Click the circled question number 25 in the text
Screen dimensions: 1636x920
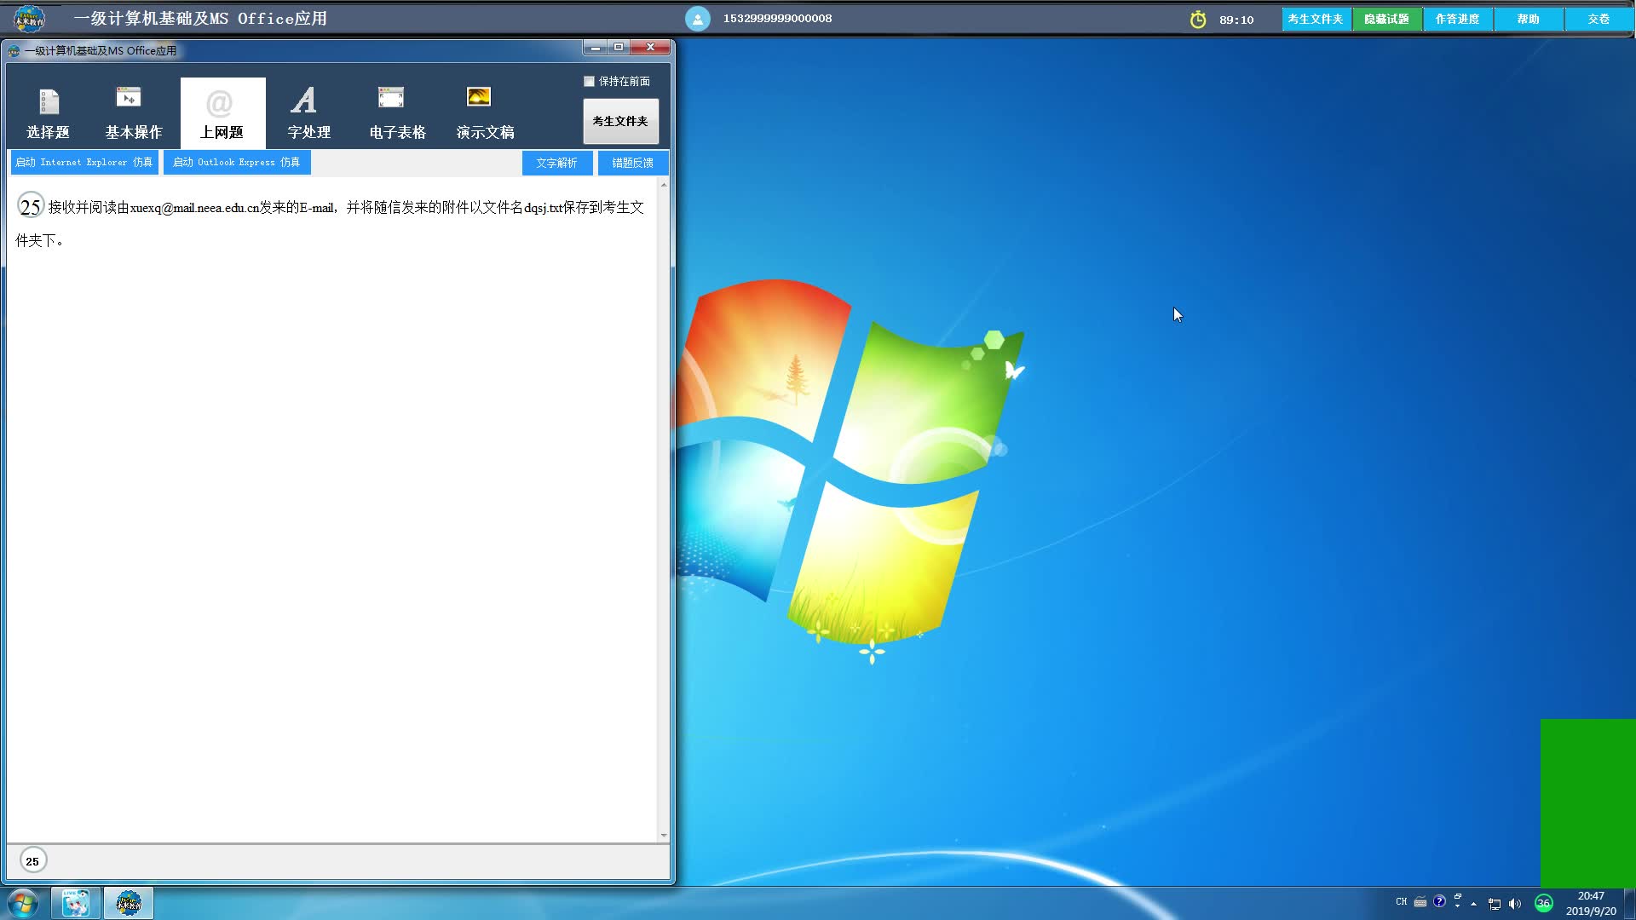tap(31, 206)
